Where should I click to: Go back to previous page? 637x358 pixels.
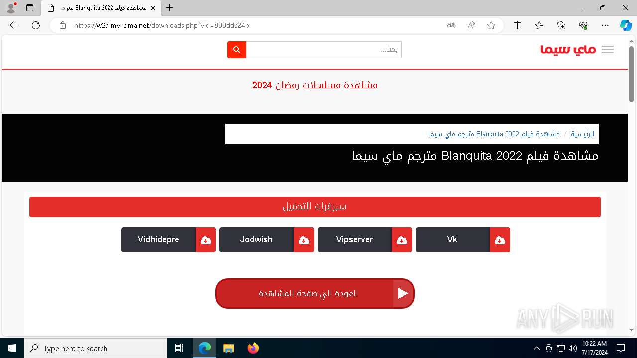(14, 25)
